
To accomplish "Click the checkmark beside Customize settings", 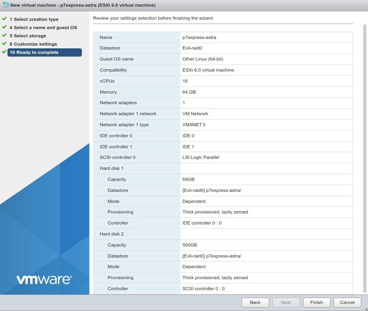I will tap(4, 44).
